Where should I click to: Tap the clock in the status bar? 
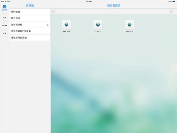point(89,1)
